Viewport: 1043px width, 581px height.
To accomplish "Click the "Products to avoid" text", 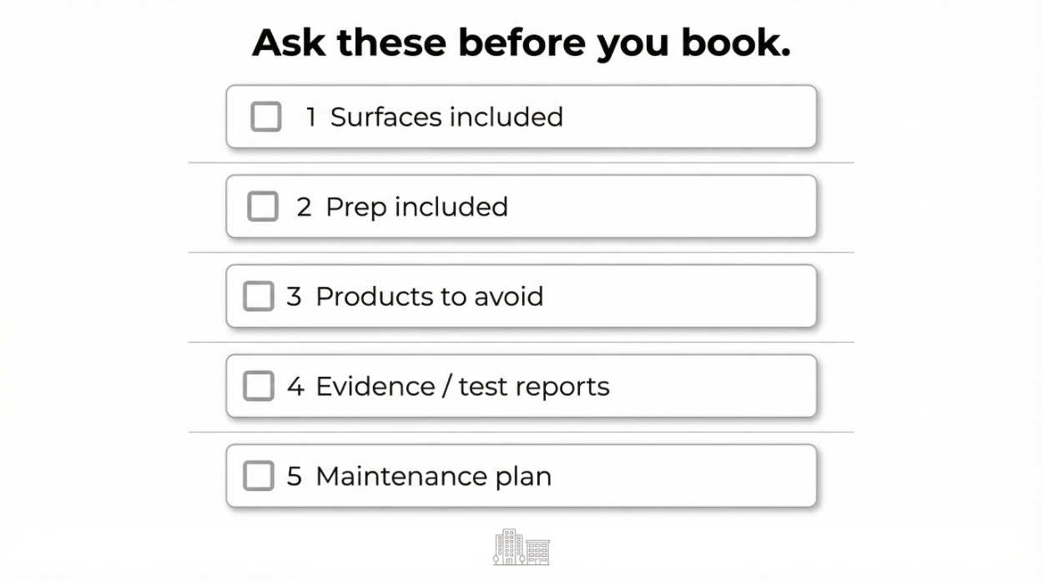I will 429,296.
